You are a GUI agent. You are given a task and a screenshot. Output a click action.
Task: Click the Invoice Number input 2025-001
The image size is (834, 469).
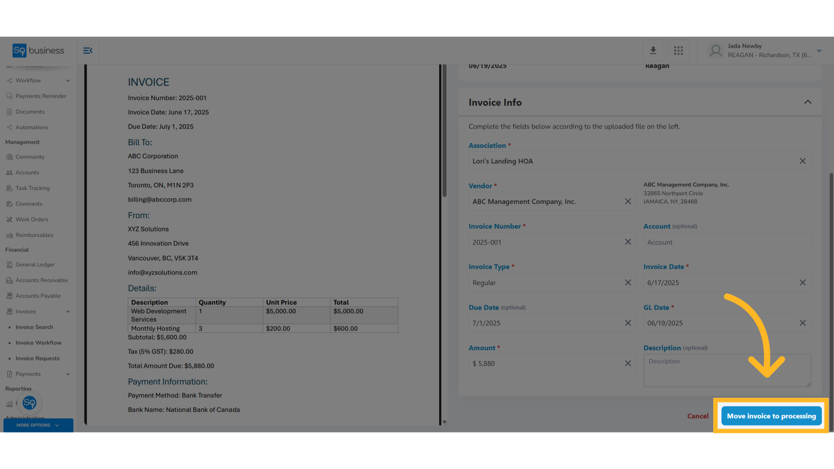coord(552,242)
